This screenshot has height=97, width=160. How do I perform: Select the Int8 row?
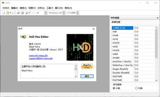tap(133, 32)
